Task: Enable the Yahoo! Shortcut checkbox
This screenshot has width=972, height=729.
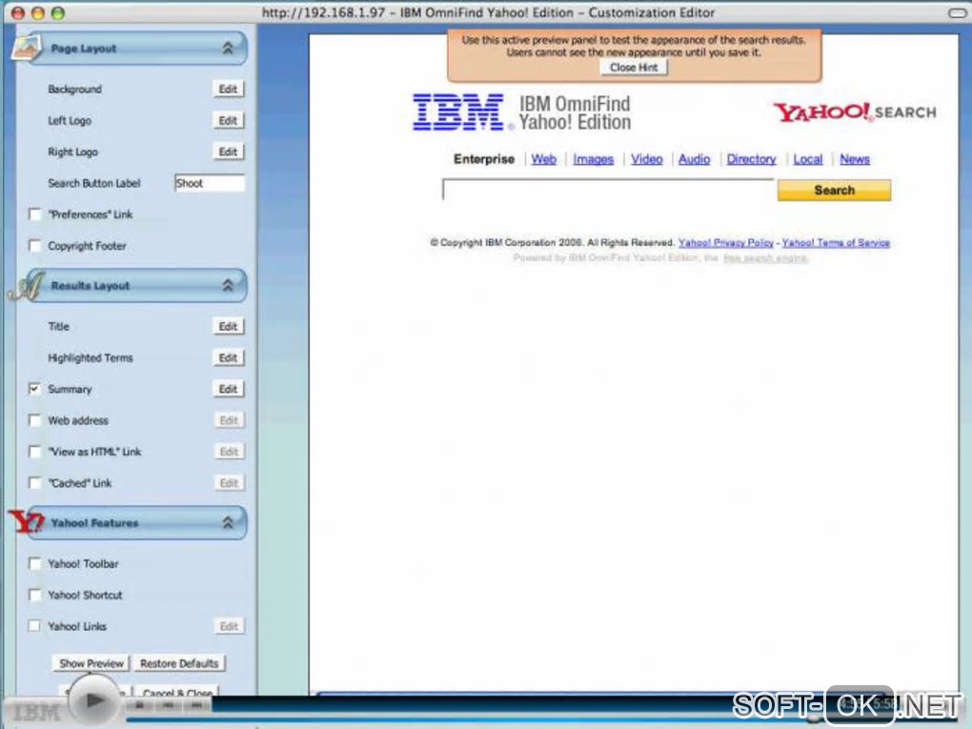Action: 35,595
